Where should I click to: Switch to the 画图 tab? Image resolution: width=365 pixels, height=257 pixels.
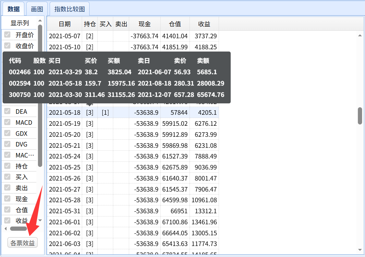(37, 9)
